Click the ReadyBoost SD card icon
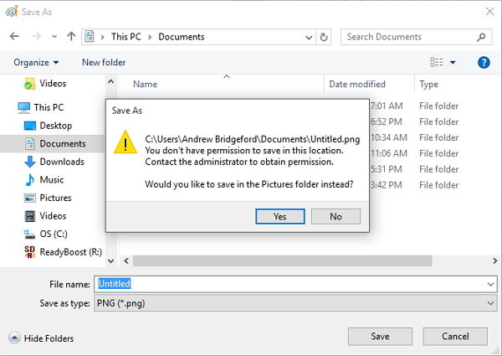The height and width of the screenshot is (356, 502). coord(30,252)
